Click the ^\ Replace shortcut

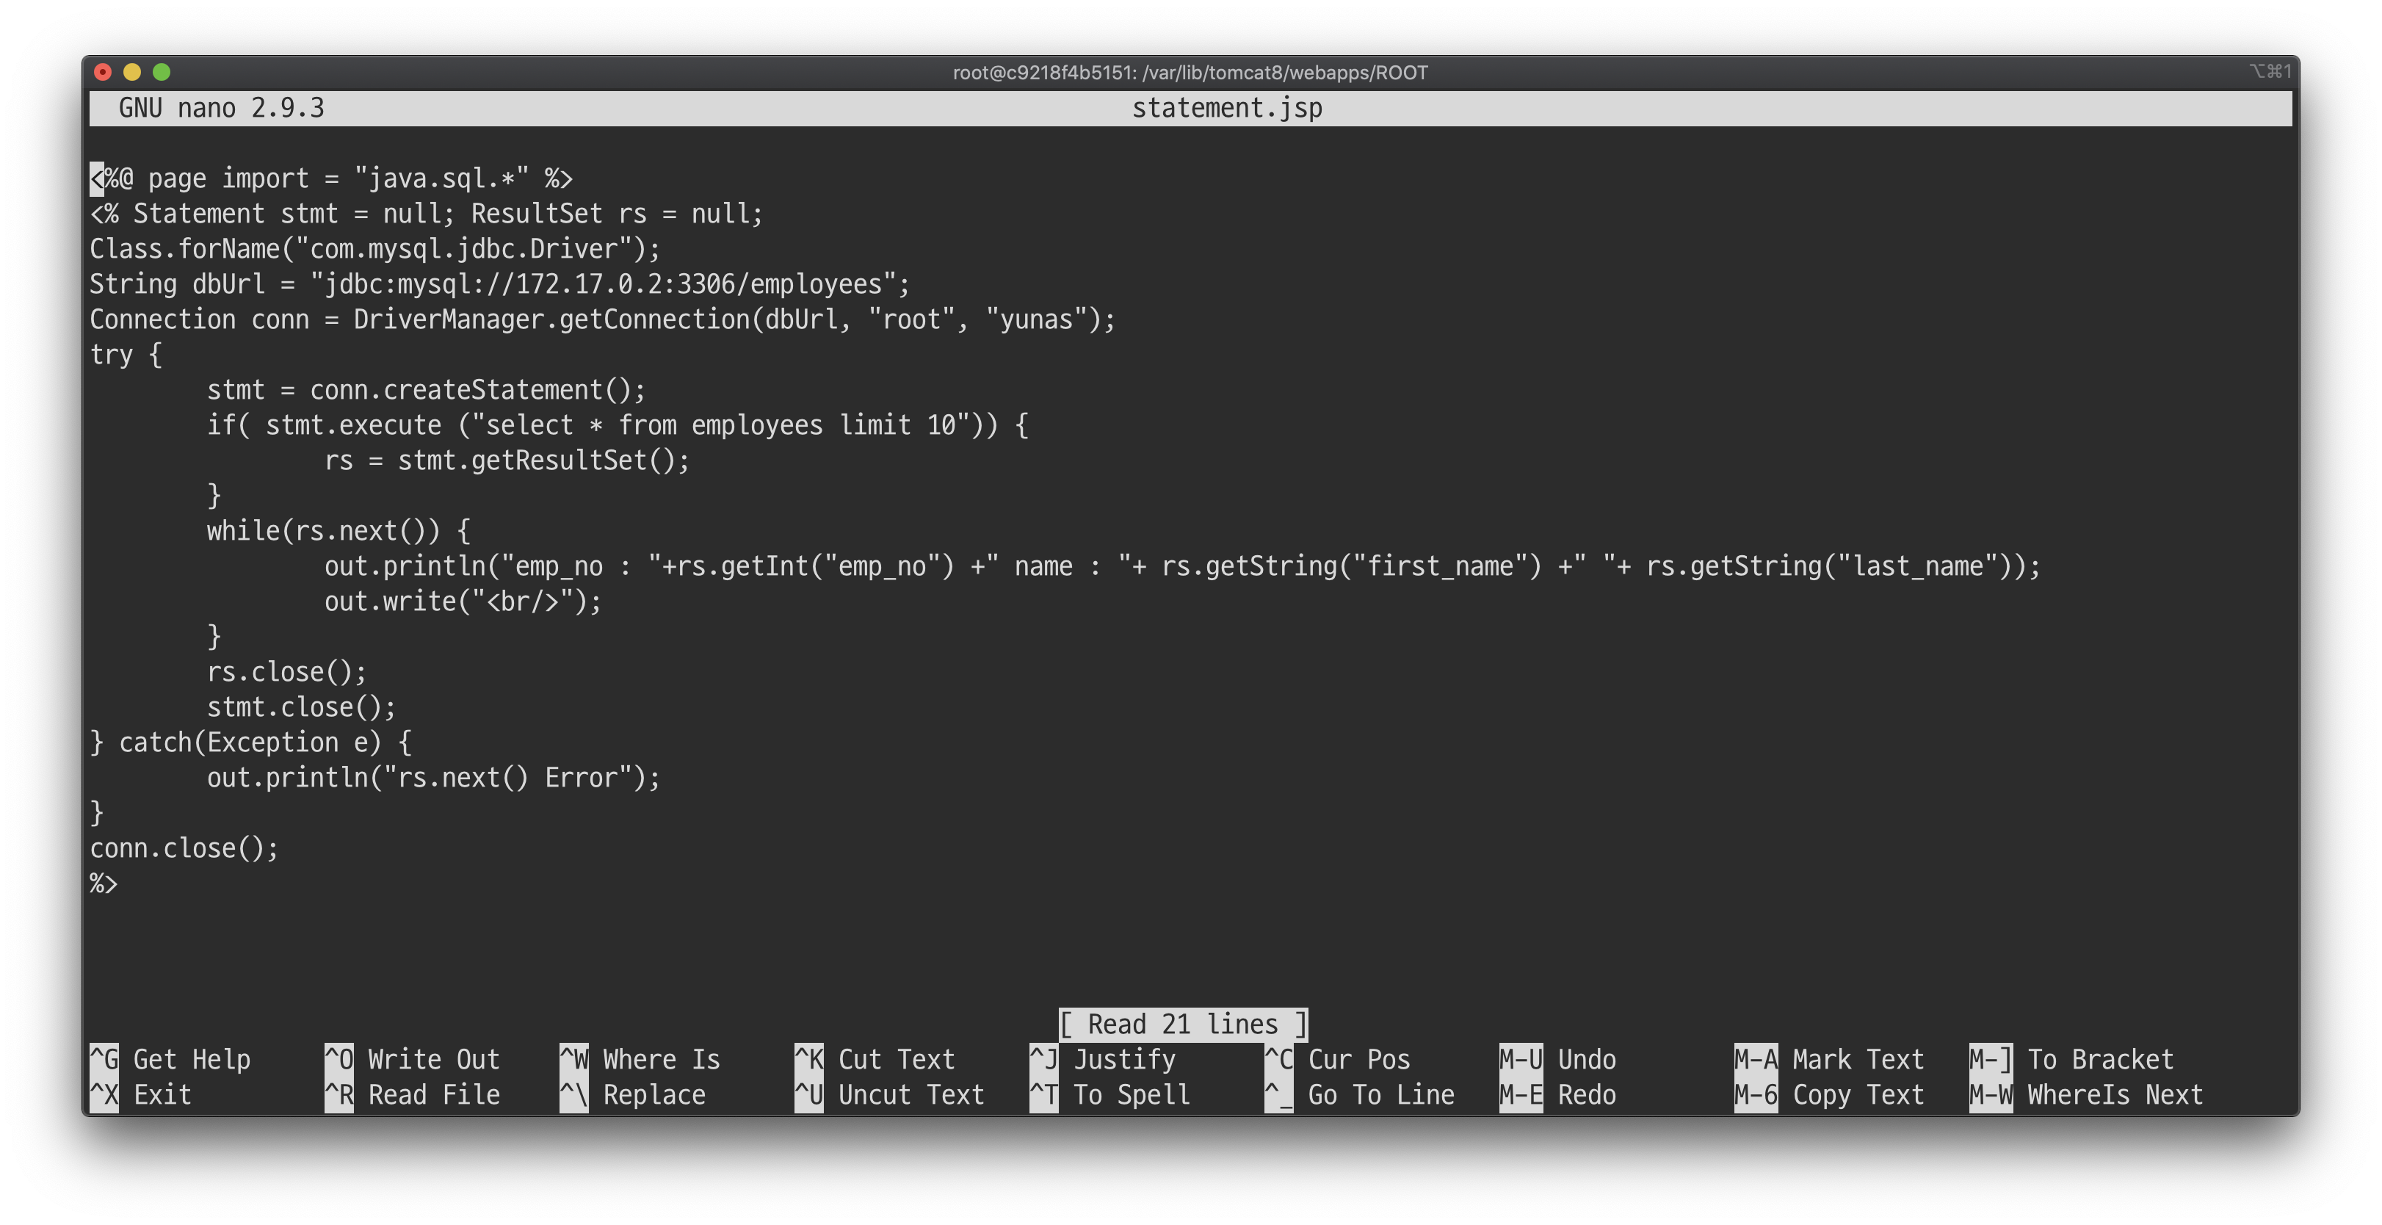(632, 1094)
